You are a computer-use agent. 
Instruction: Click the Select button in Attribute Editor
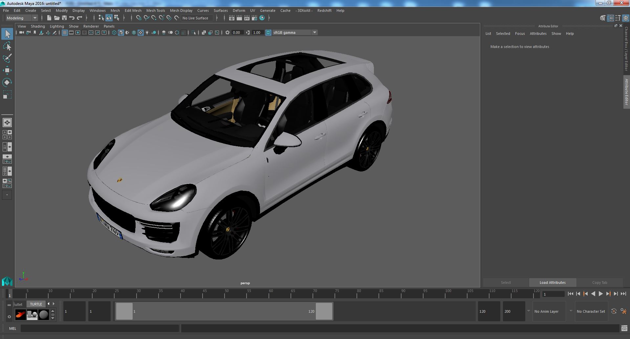point(506,282)
